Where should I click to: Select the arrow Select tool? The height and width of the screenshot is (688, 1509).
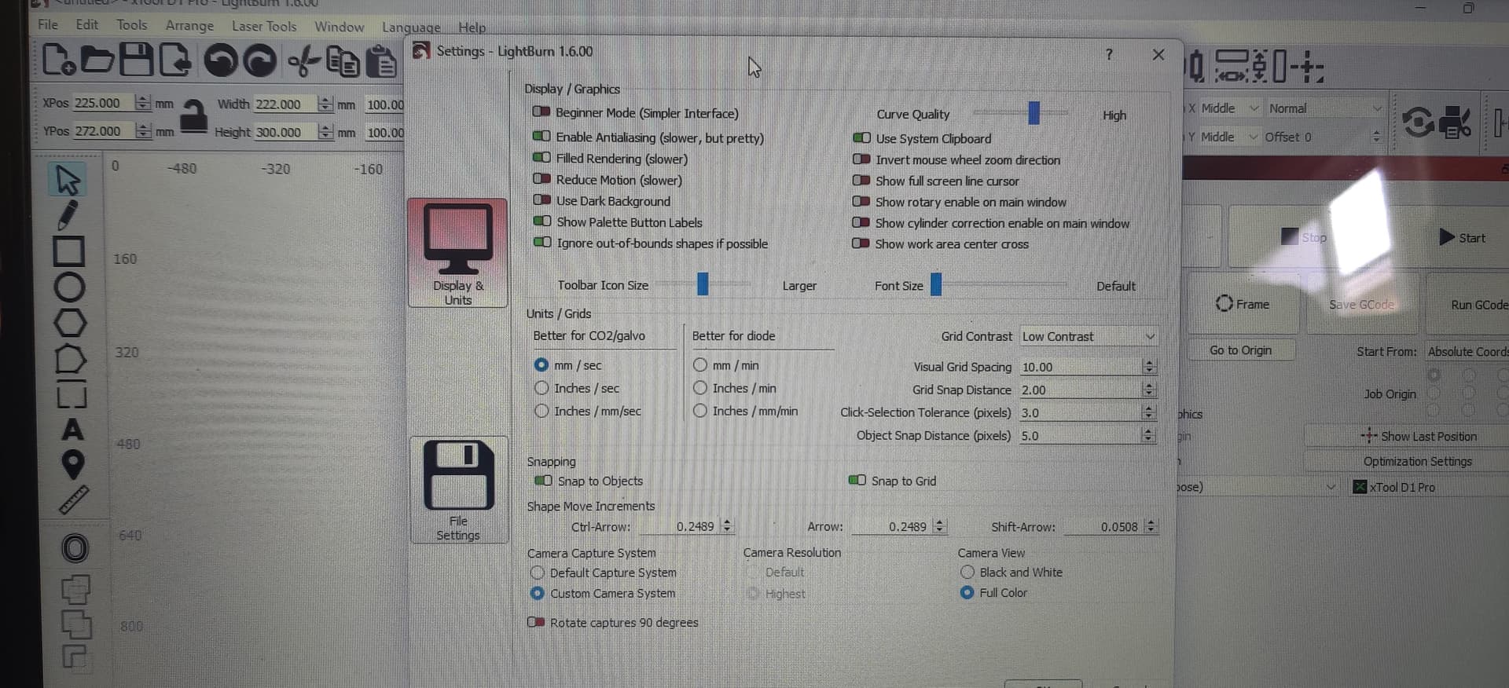[x=68, y=180]
